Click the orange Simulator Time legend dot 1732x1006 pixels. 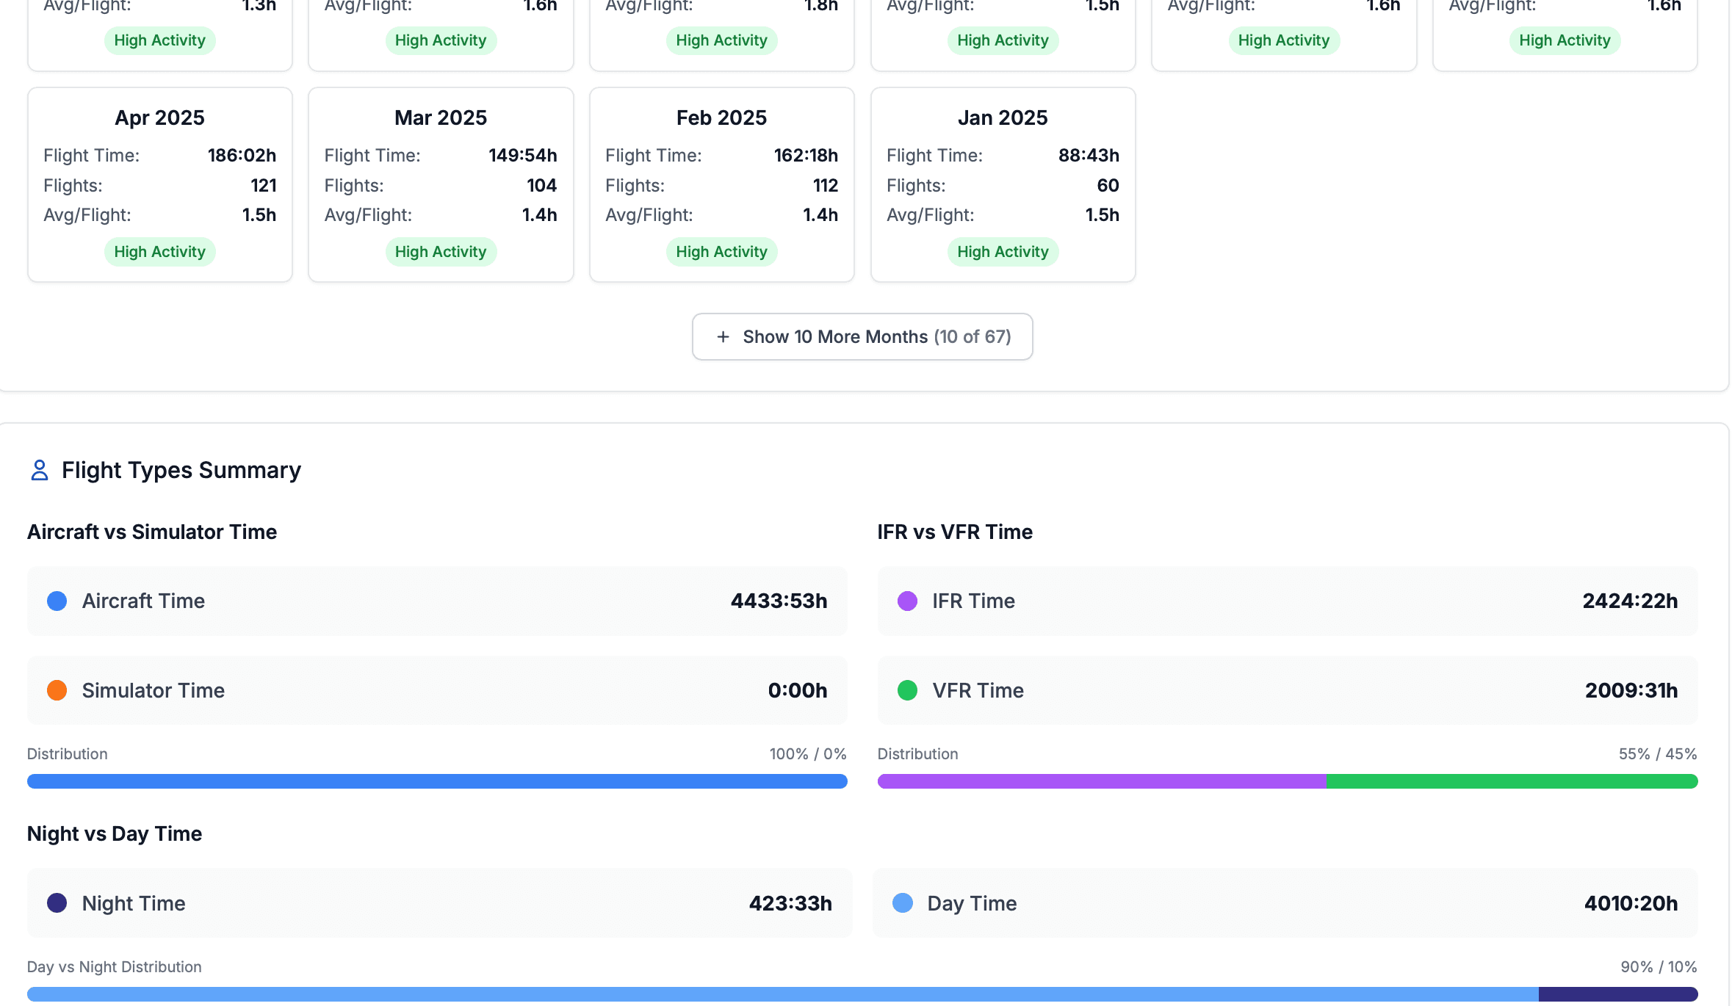coord(57,690)
